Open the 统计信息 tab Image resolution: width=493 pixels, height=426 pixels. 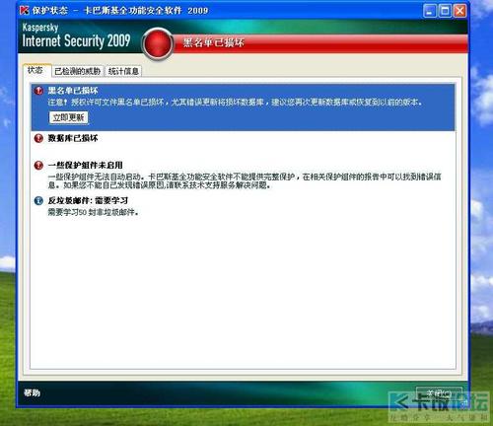[123, 71]
